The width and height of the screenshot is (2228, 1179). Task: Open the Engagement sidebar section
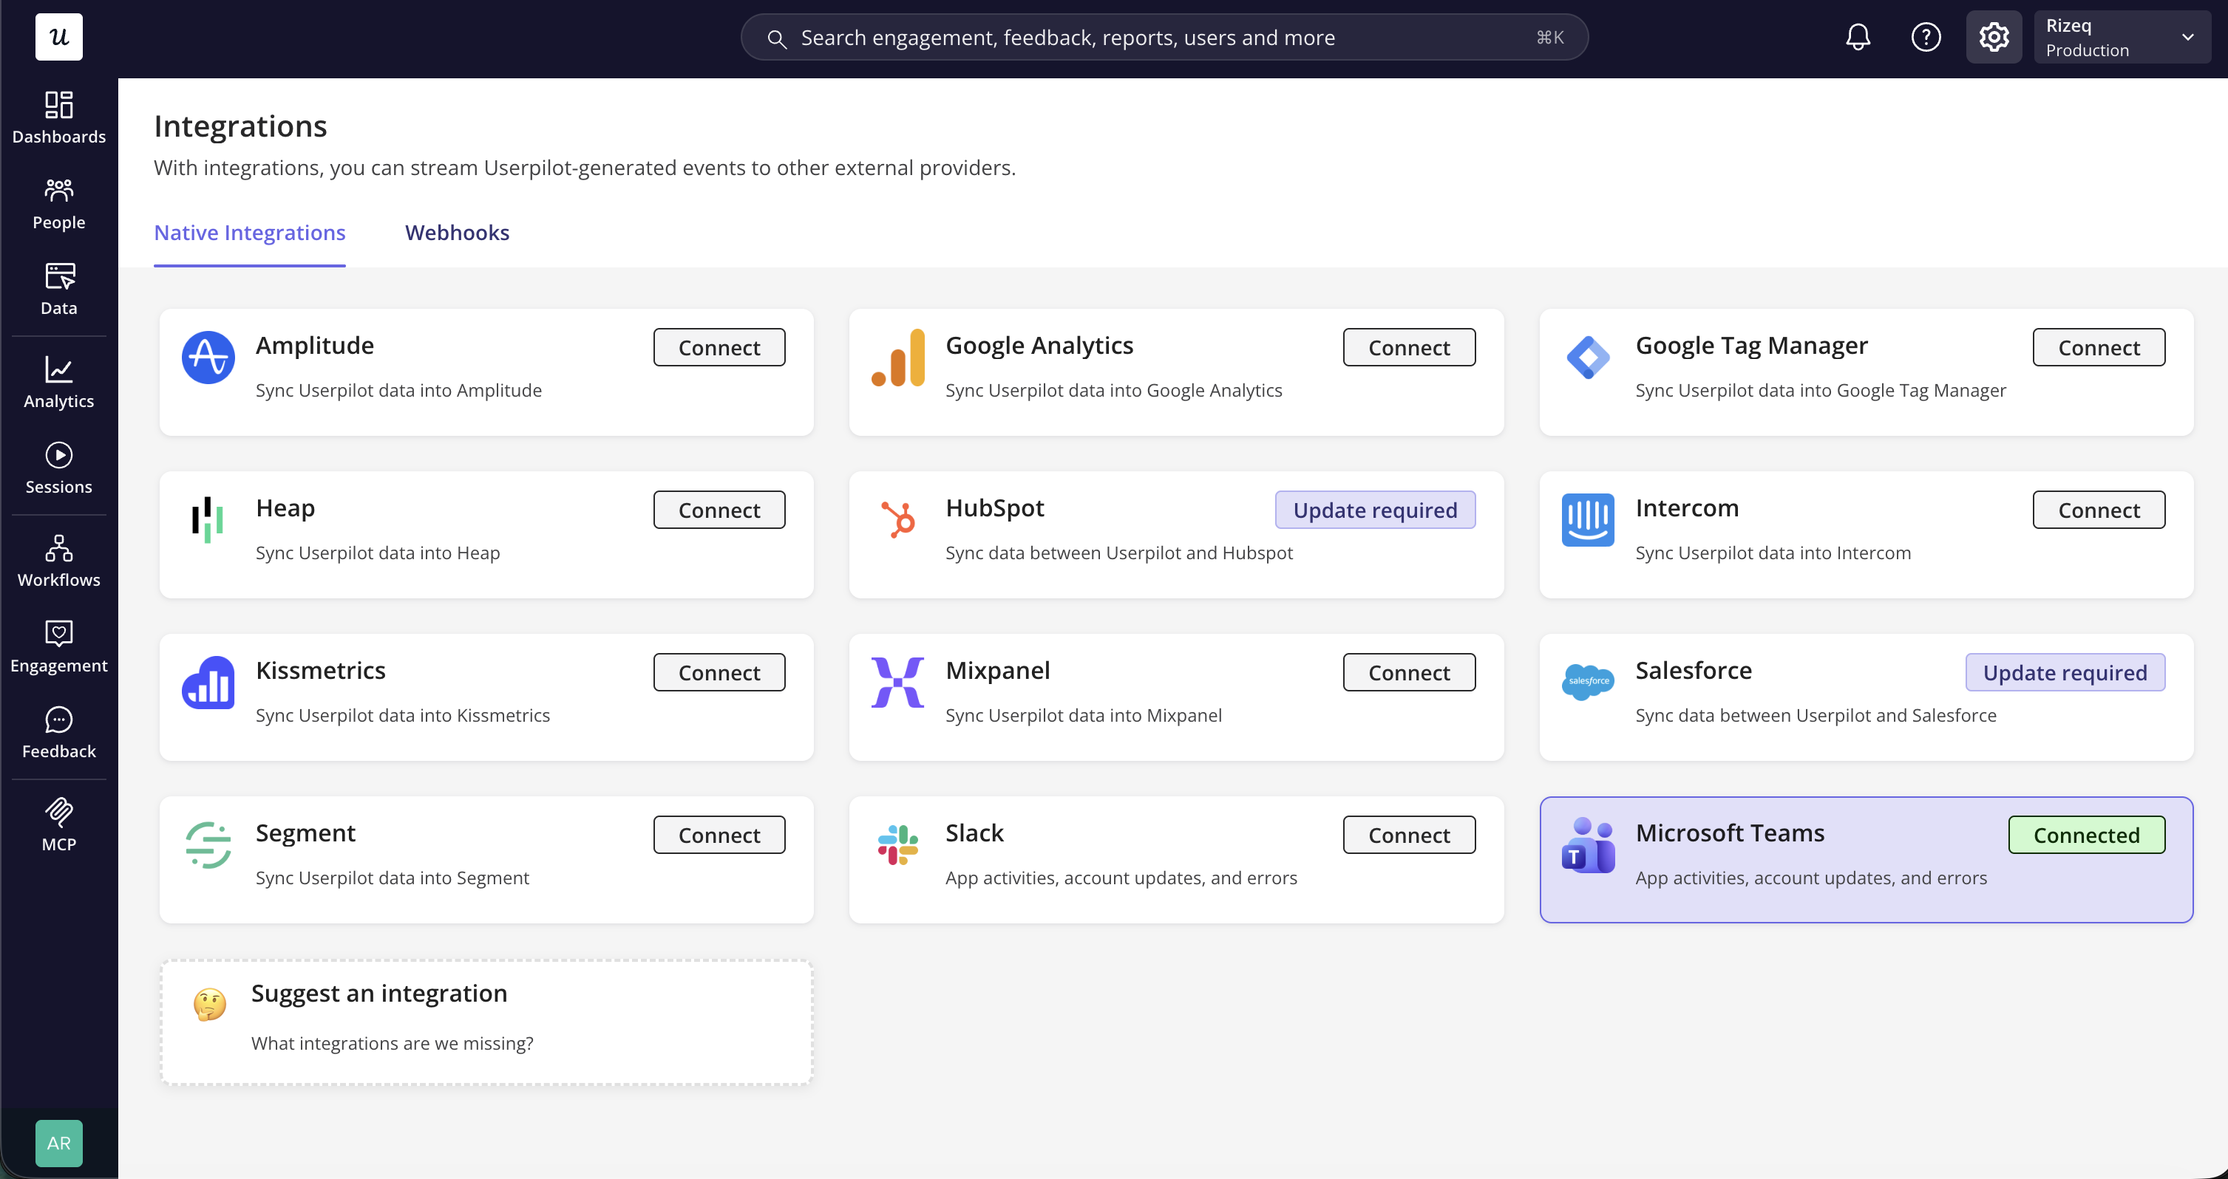(59, 646)
